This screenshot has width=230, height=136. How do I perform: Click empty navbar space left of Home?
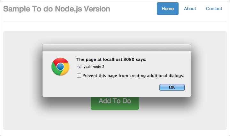[134, 9]
